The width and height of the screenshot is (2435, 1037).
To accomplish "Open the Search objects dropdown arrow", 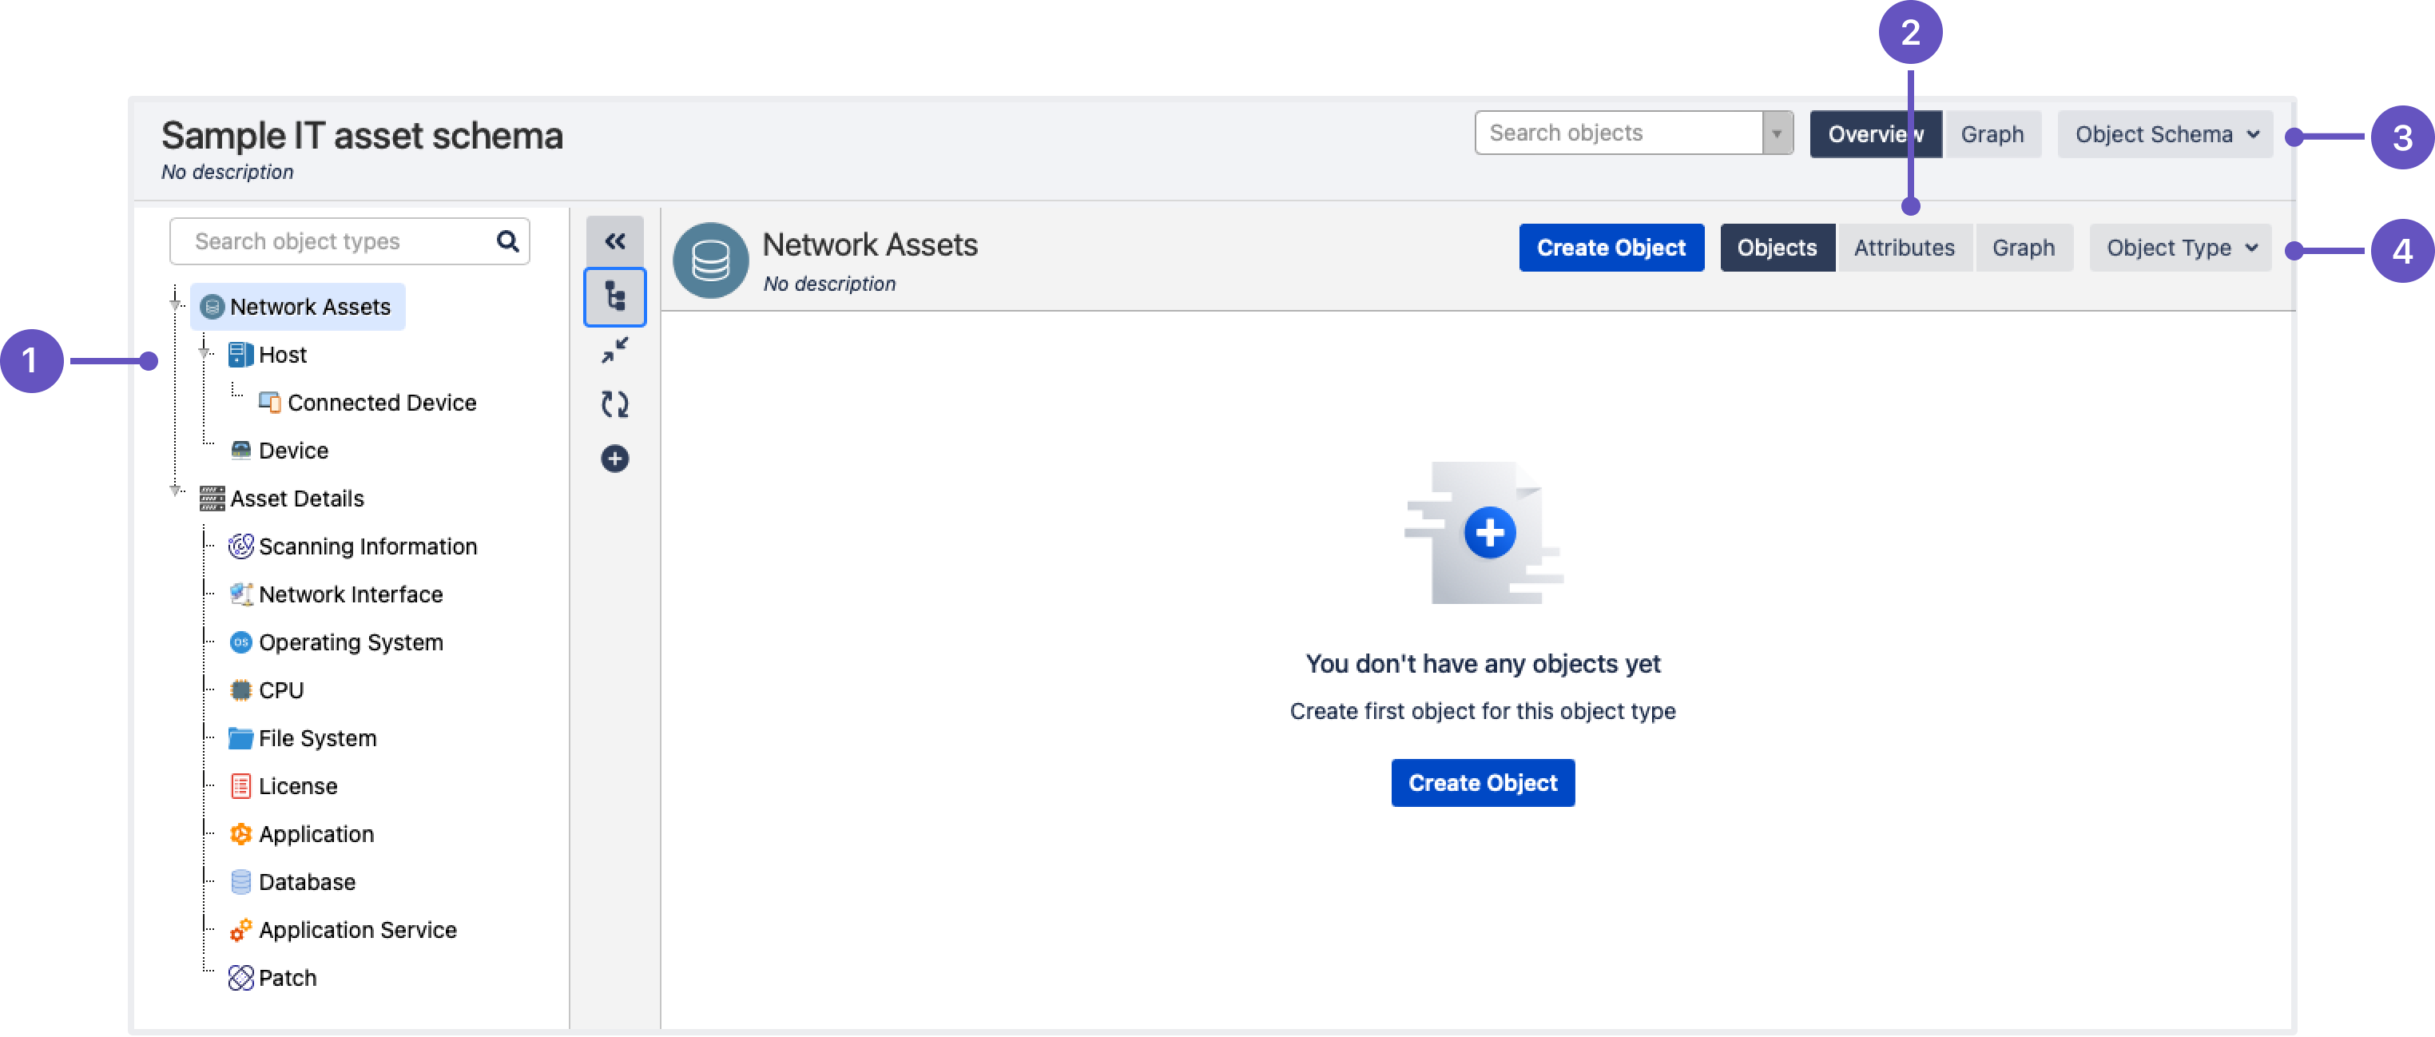I will (x=1777, y=133).
